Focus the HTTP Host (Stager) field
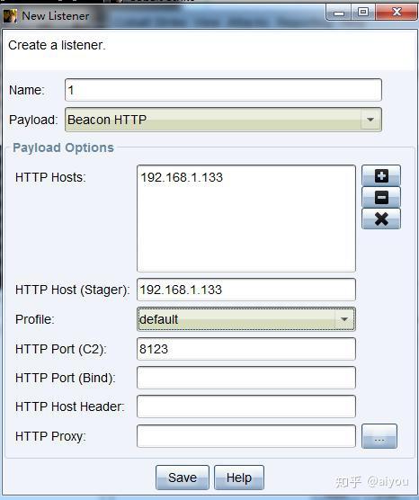The width and height of the screenshot is (419, 500). click(246, 290)
